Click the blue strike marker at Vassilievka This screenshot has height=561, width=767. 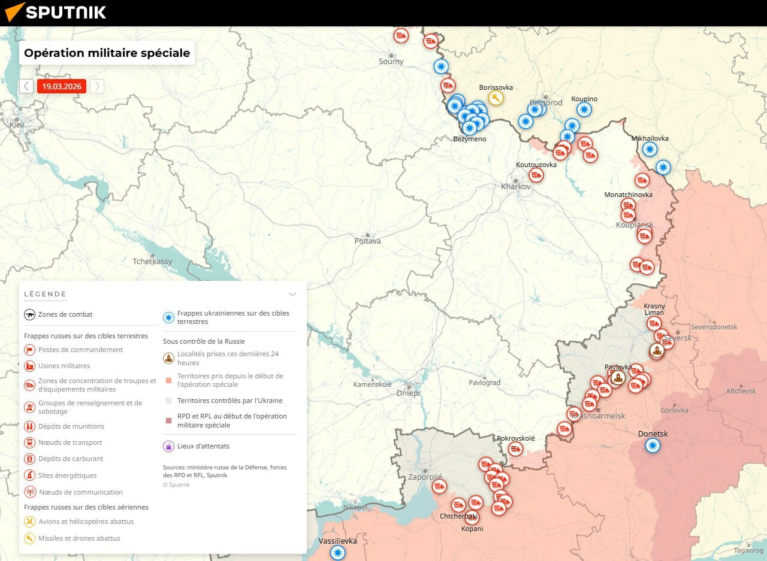338,552
